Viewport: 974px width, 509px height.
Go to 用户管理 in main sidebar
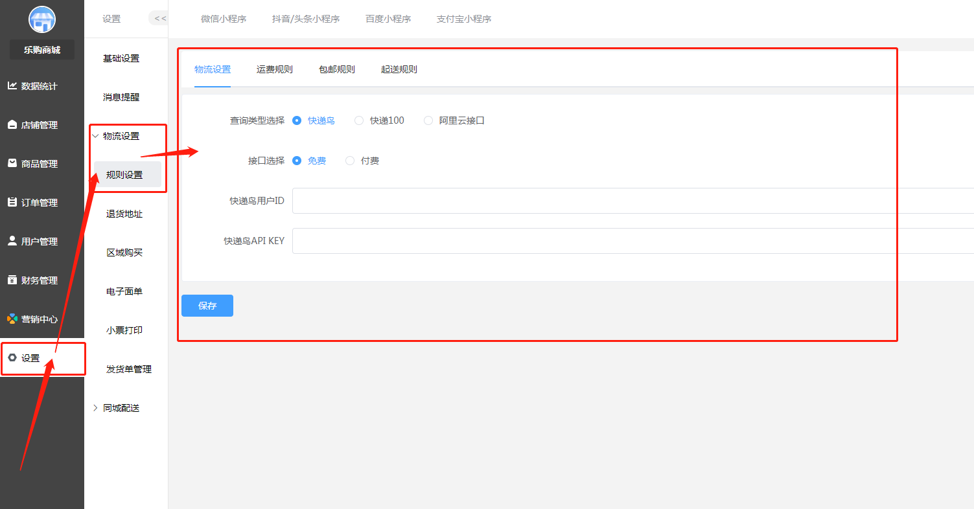(x=40, y=242)
